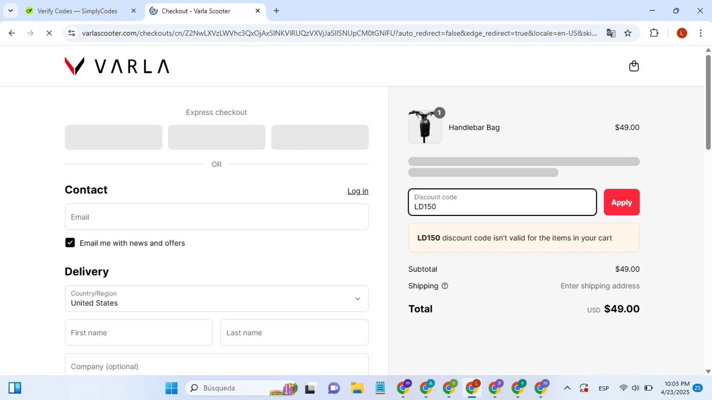Click the ESP language indicator
The width and height of the screenshot is (712, 400).
(x=604, y=388)
